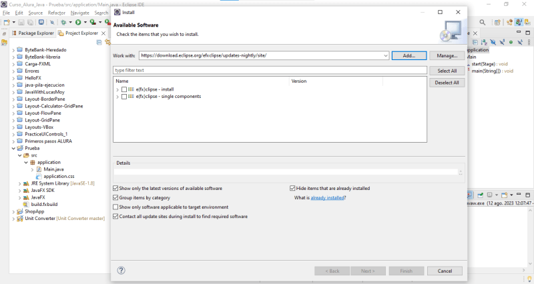Click the Collapse All icon in Project Explorer
This screenshot has width=534, height=284.
pos(99,43)
